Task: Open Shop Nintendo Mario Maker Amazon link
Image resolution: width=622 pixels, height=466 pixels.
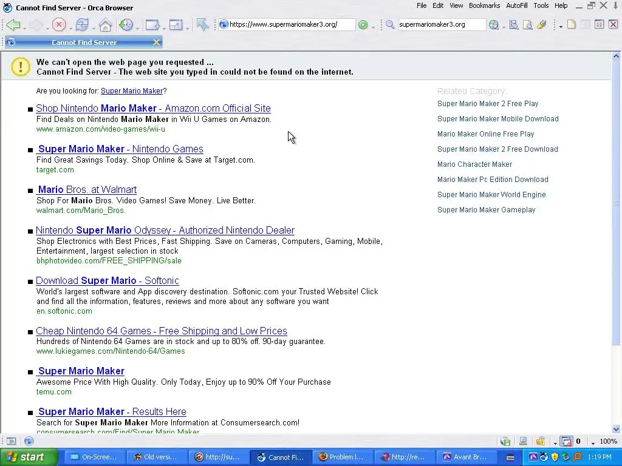Action: [x=153, y=108]
